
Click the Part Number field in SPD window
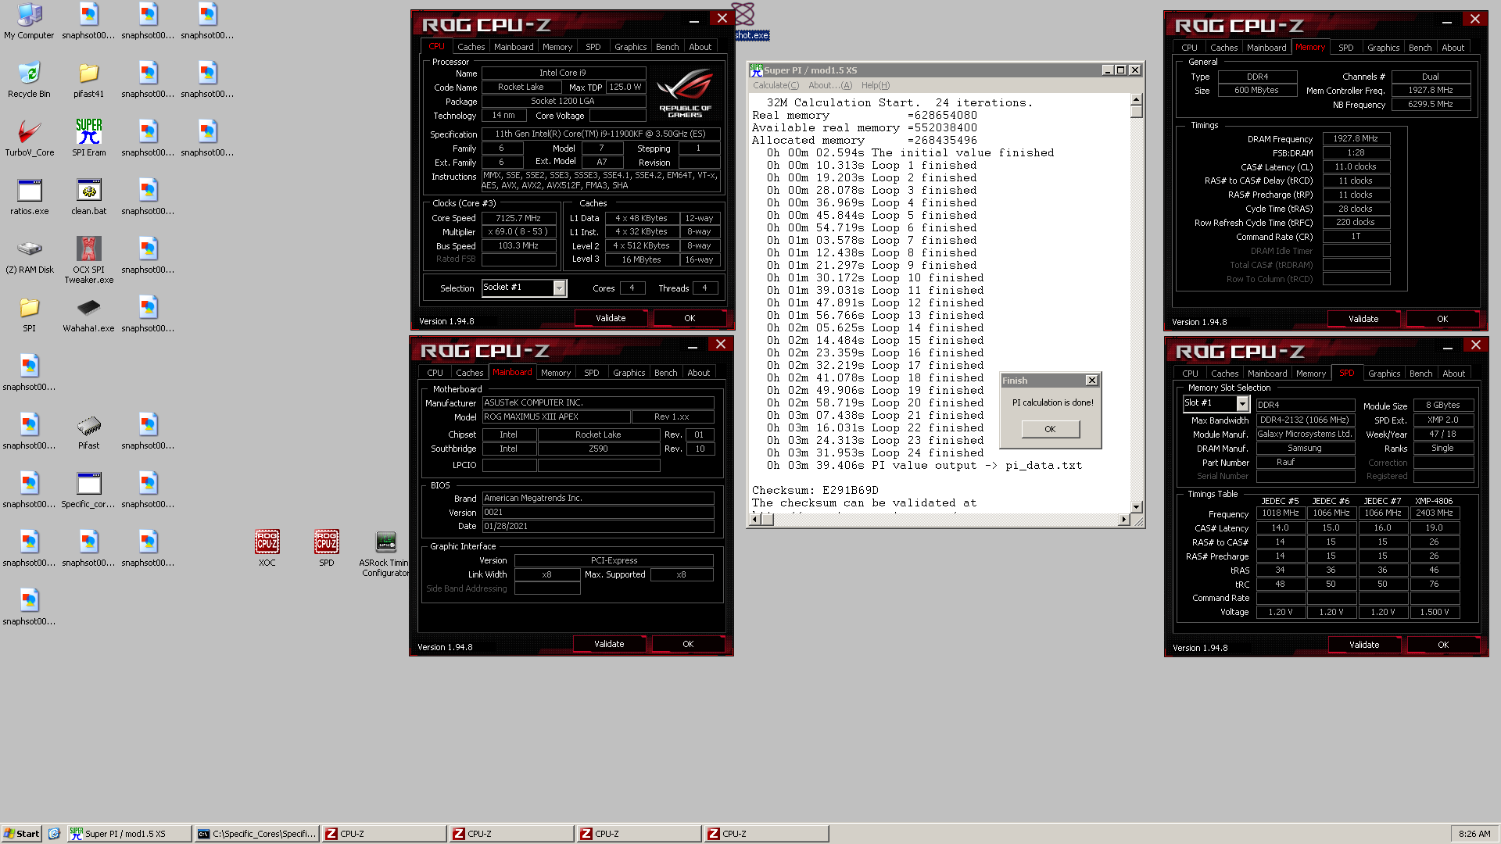click(x=1305, y=462)
